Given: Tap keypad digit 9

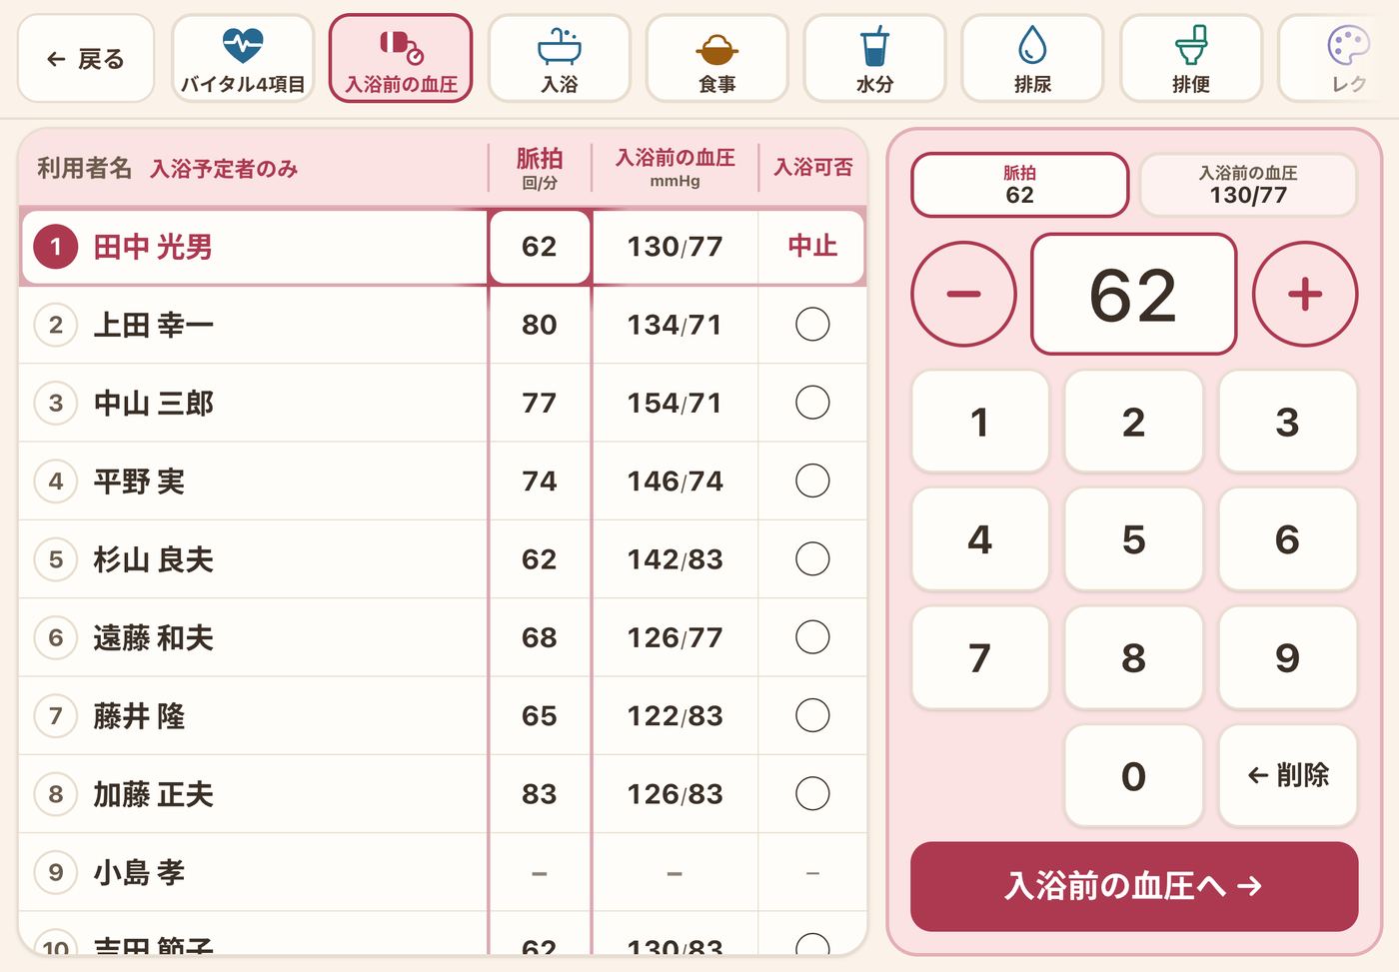Looking at the screenshot, I should pyautogui.click(x=1287, y=657).
